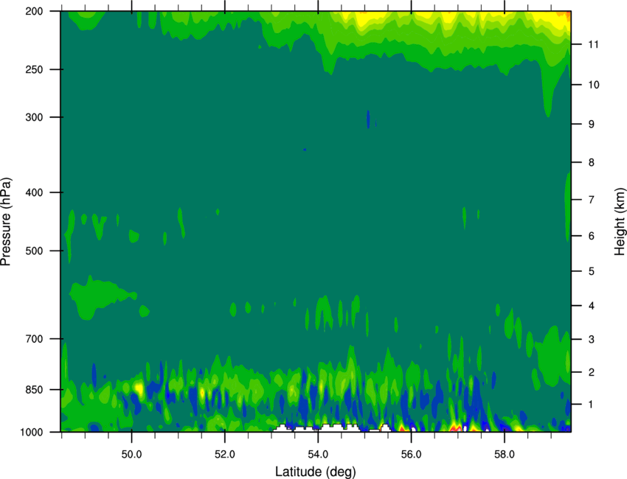Click the 10 km height tick label
627x479 pixels.
pos(593,85)
